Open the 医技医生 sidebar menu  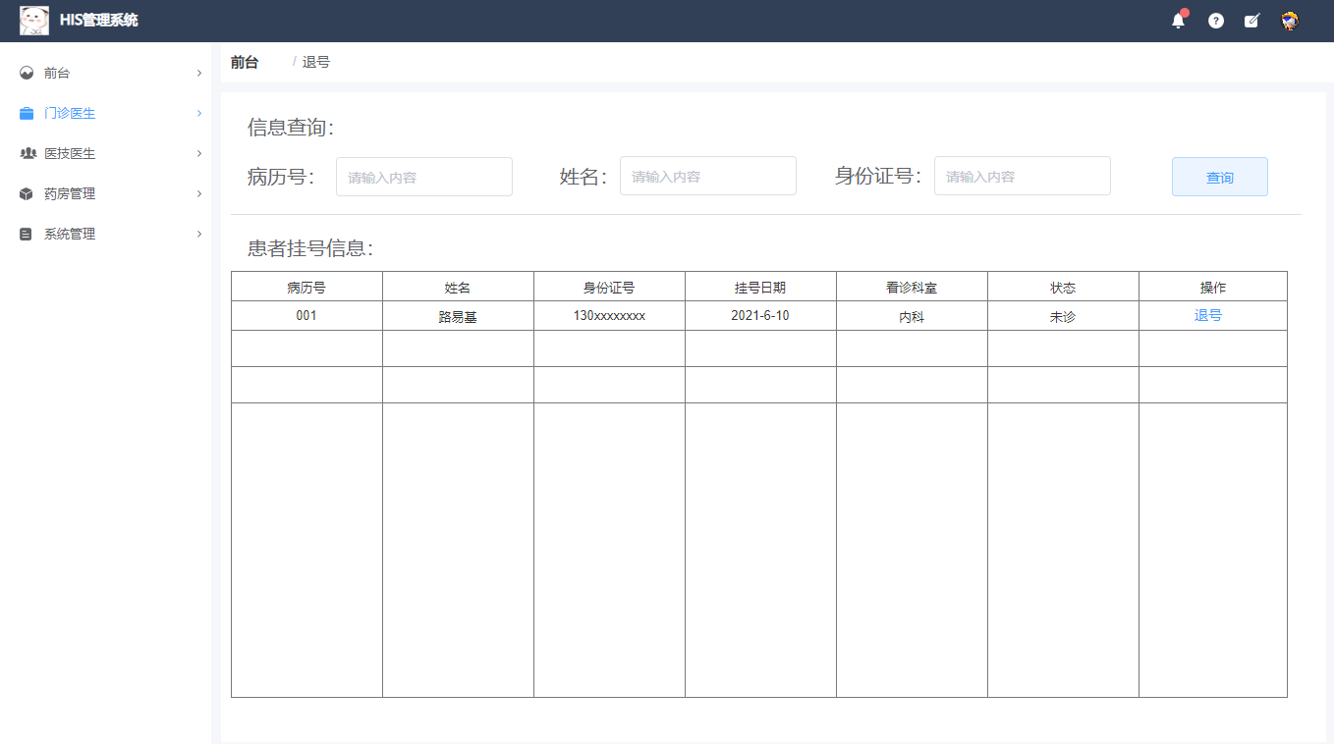point(105,153)
